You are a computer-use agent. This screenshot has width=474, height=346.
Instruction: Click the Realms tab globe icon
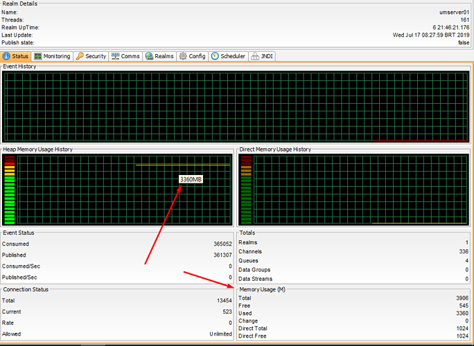(x=149, y=56)
